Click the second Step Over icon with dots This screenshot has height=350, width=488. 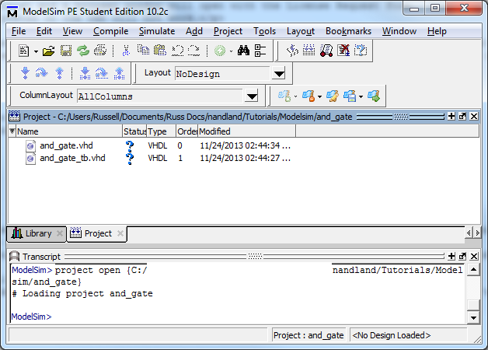coord(102,73)
